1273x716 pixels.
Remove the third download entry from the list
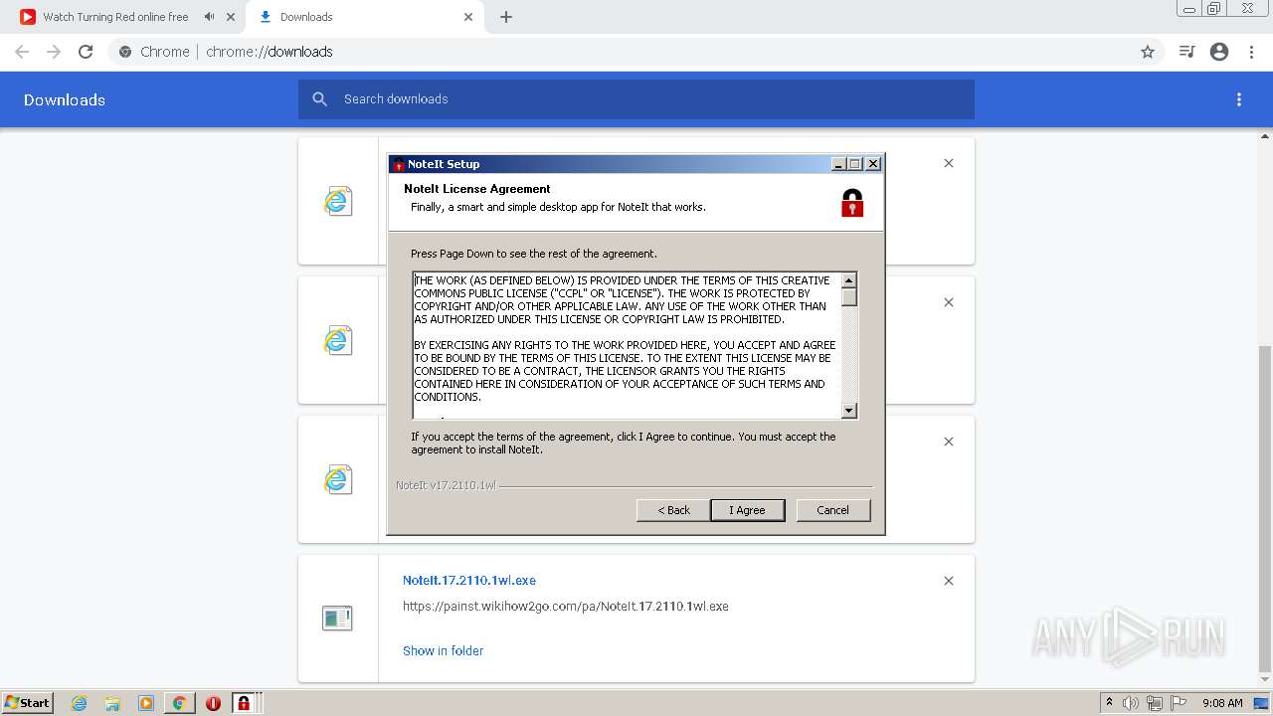[x=949, y=442]
